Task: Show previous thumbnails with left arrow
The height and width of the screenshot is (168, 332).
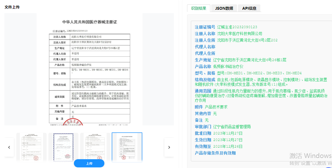Action: pos(9,147)
